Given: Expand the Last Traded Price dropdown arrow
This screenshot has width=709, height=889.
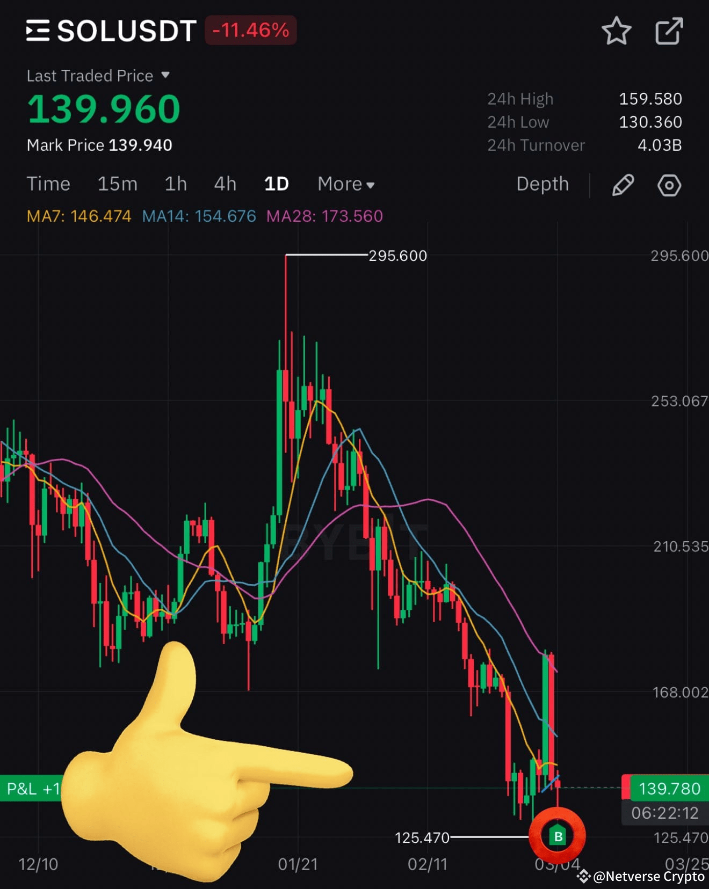Looking at the screenshot, I should pos(165,75).
